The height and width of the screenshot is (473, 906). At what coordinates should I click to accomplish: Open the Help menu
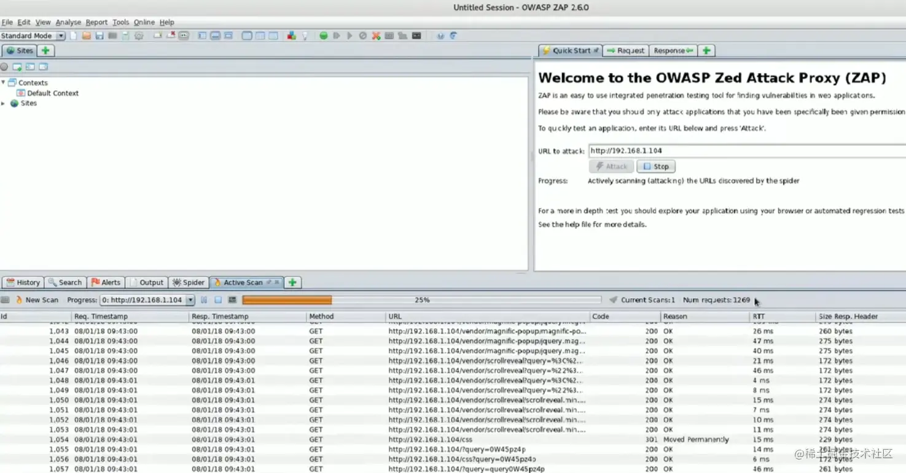[x=167, y=22]
